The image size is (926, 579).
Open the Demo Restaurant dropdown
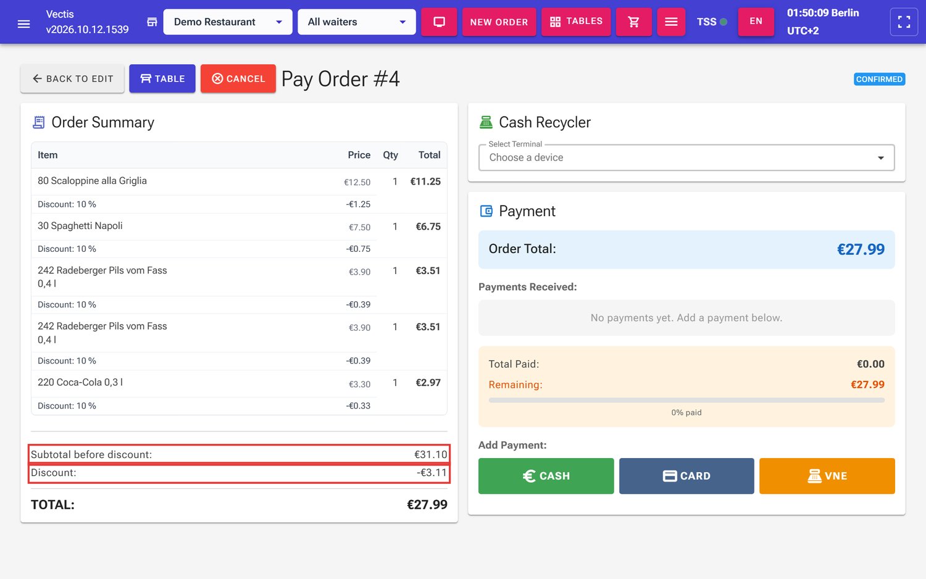(228, 22)
